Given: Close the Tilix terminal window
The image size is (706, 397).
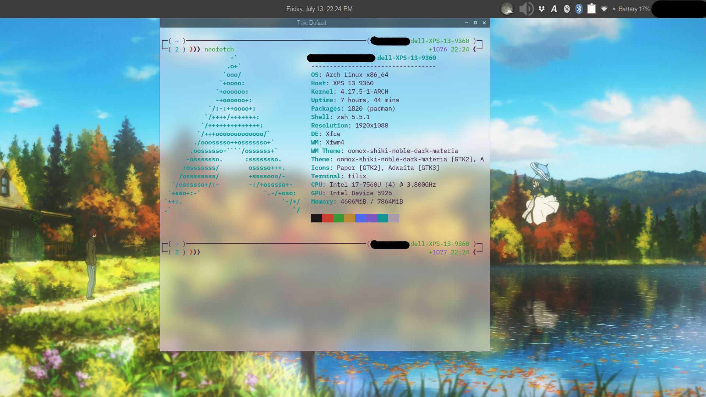Looking at the screenshot, I should pos(484,23).
